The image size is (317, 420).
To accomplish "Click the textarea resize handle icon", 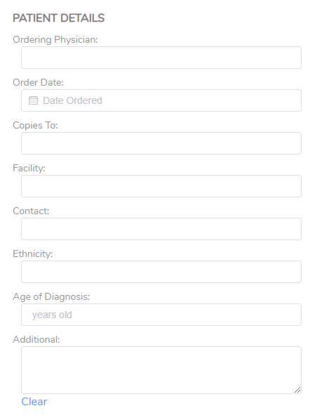I will pos(297,390).
